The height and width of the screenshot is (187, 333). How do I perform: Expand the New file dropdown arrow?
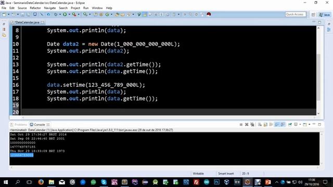(x=8, y=15)
